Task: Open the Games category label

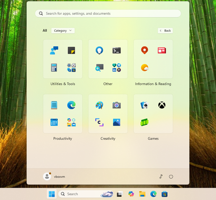Action: (x=153, y=138)
